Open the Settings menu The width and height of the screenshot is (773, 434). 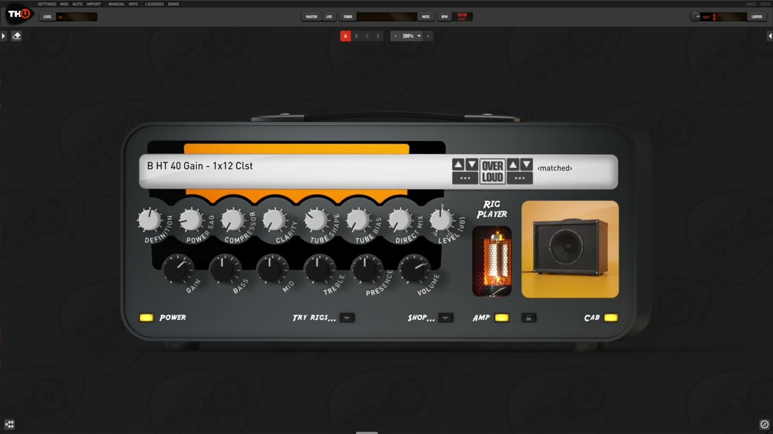(47, 4)
